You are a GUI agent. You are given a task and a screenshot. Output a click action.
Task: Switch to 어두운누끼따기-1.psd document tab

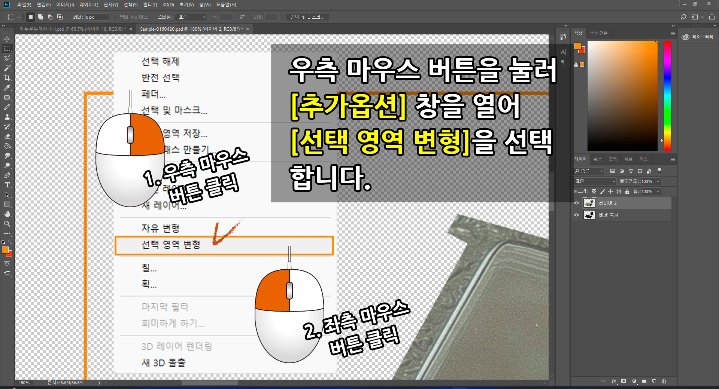coord(73,29)
